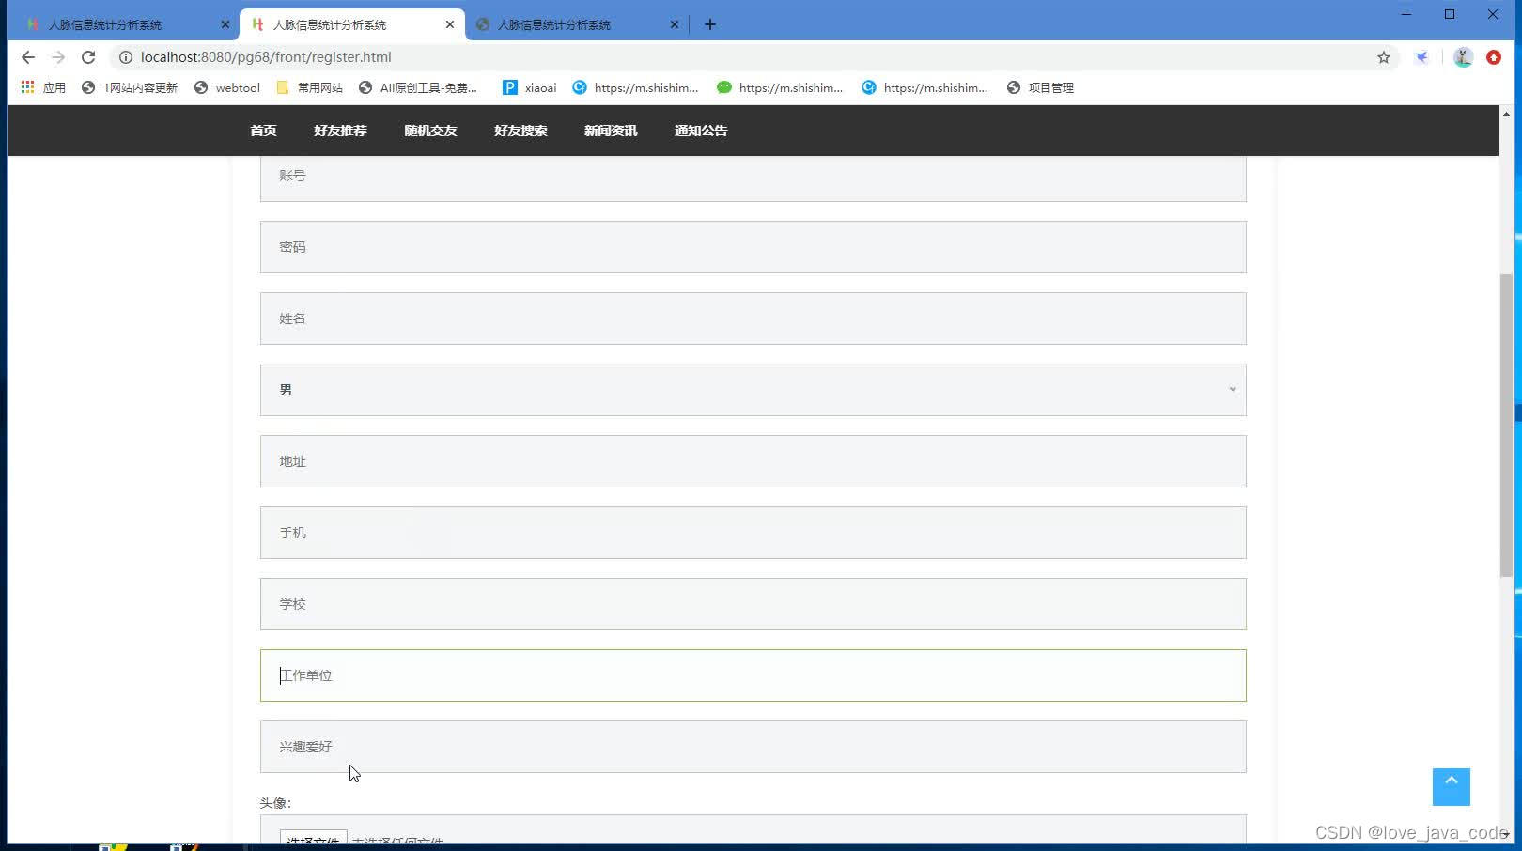Click the blue bird extension icon
This screenshot has height=851, width=1522.
[1422, 57]
